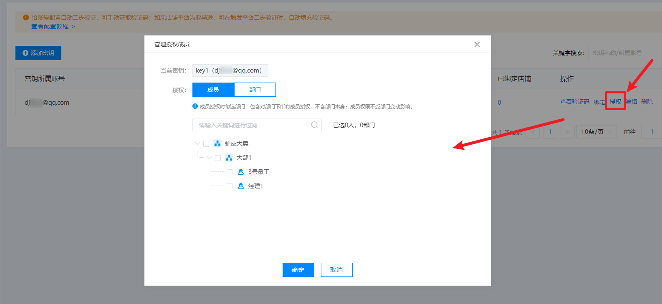Check the 大部1 department checkbox
The width and height of the screenshot is (662, 304).
tap(218, 158)
